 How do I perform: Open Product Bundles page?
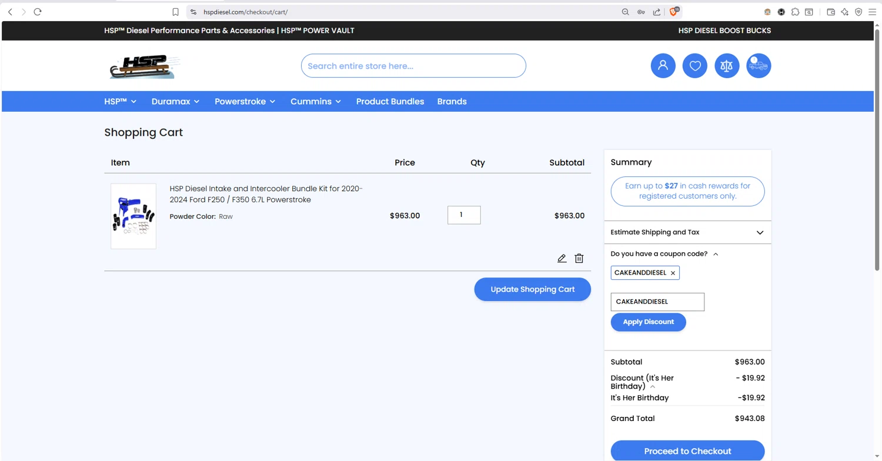point(390,101)
